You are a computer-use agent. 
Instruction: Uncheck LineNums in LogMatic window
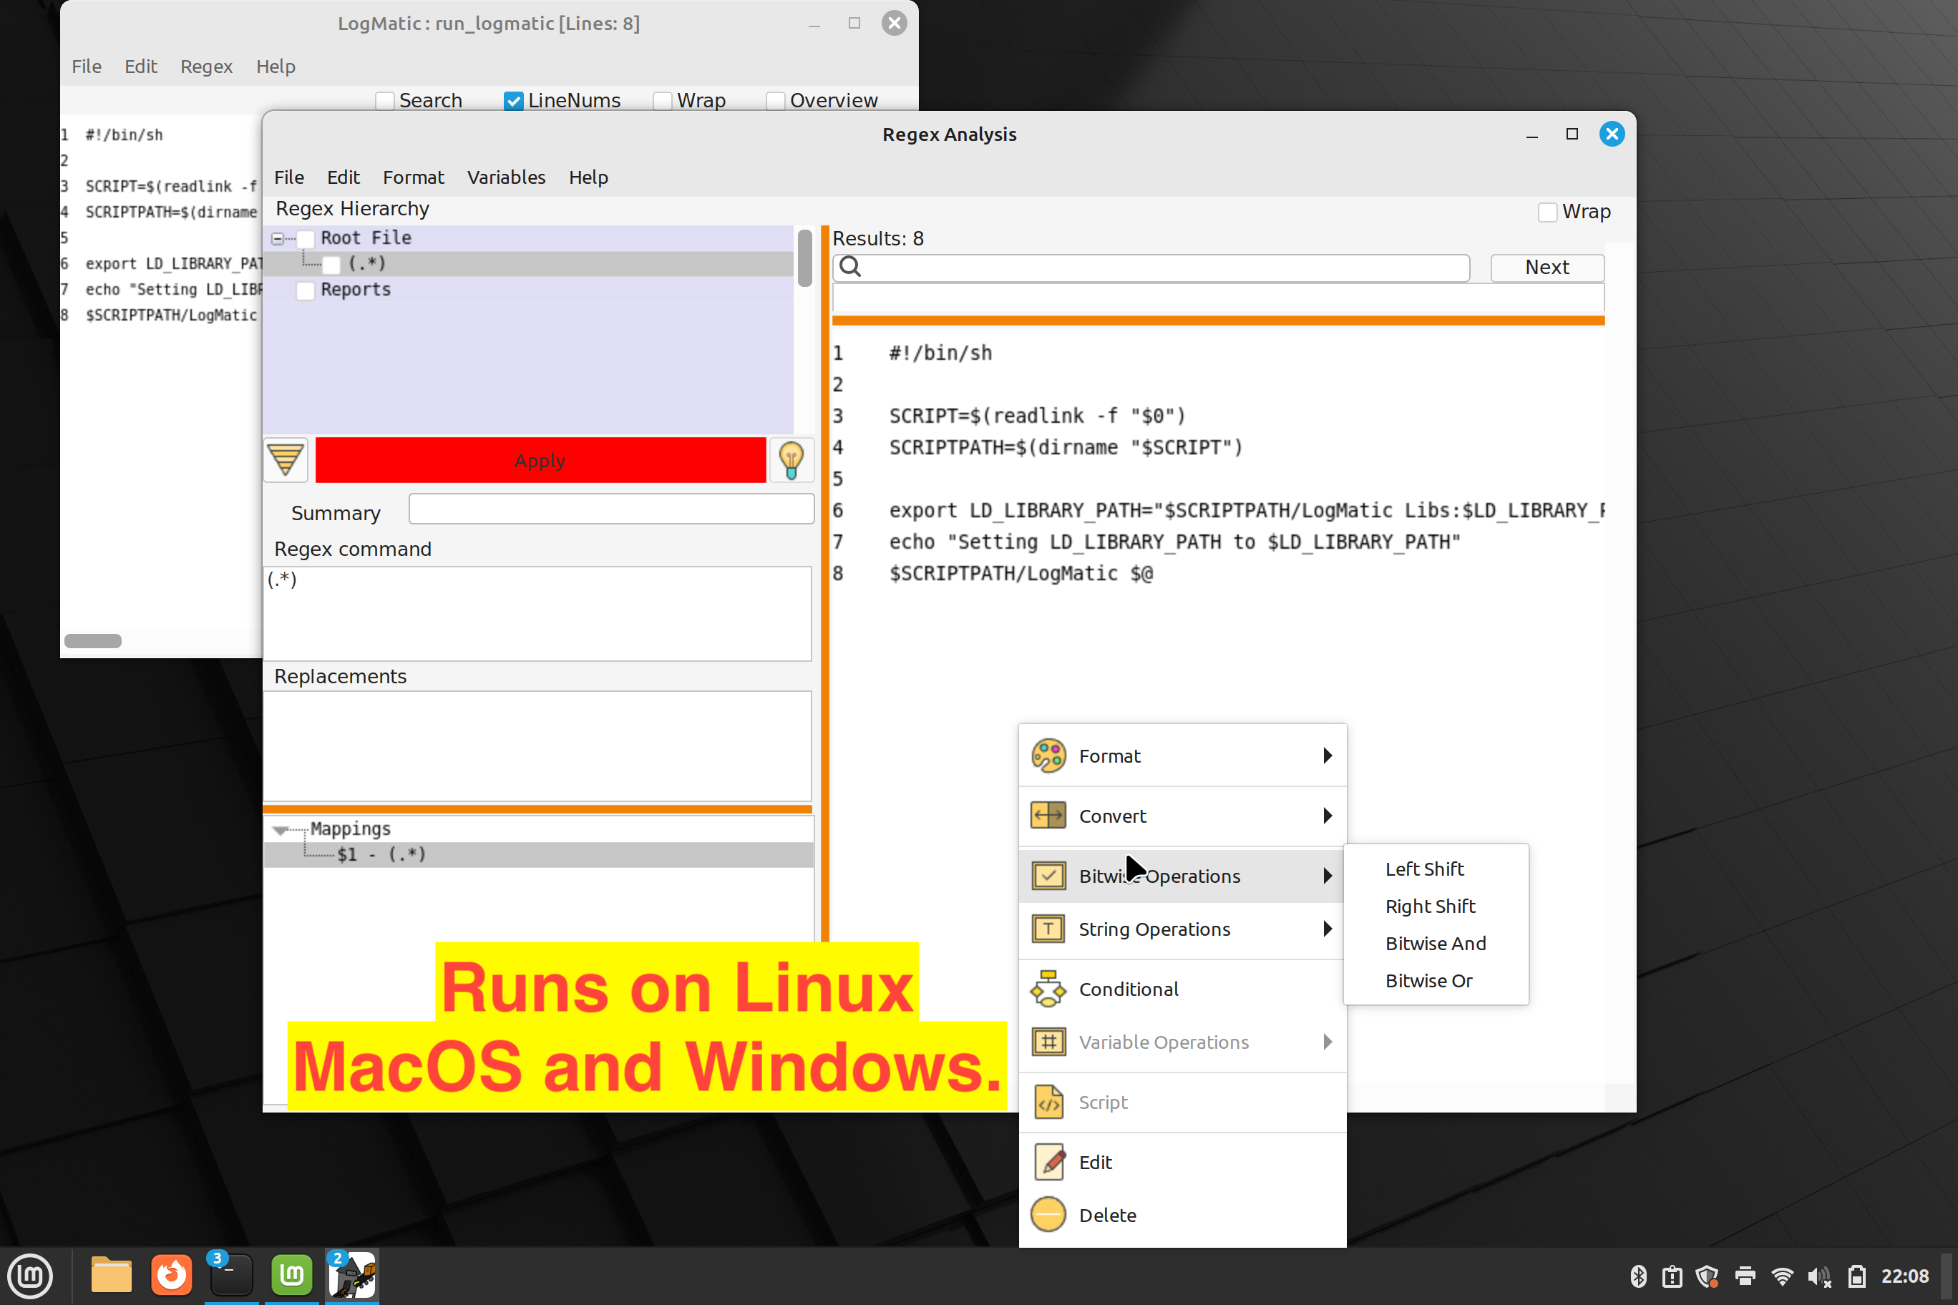point(514,101)
